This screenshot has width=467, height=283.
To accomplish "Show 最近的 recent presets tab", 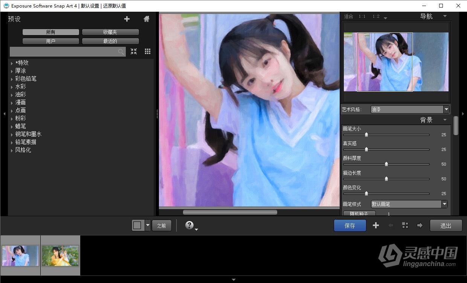I will click(x=110, y=41).
